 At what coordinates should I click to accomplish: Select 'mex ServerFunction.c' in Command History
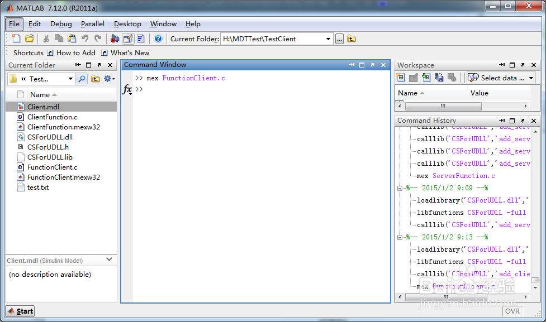(455, 176)
